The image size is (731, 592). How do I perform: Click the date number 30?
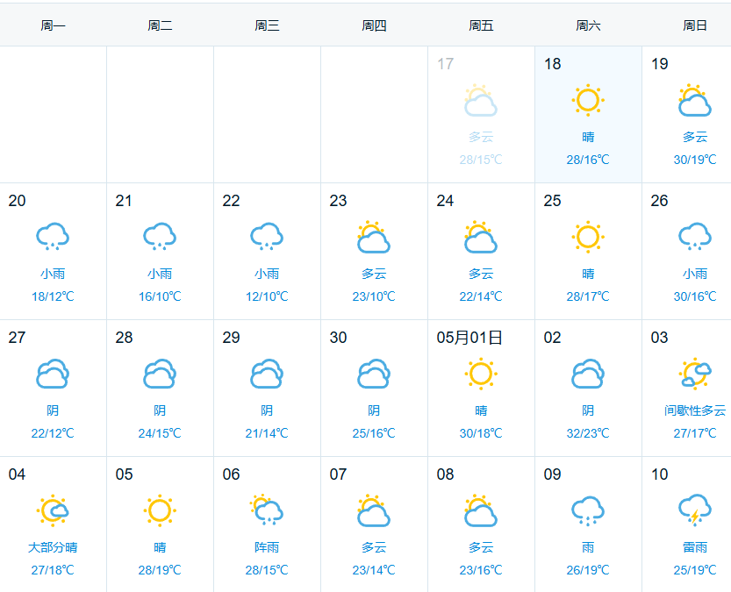[338, 338]
